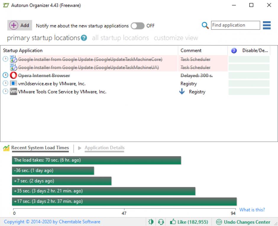278x226 pixels.
Task: Click the Startup Application column header
Action: [23, 51]
